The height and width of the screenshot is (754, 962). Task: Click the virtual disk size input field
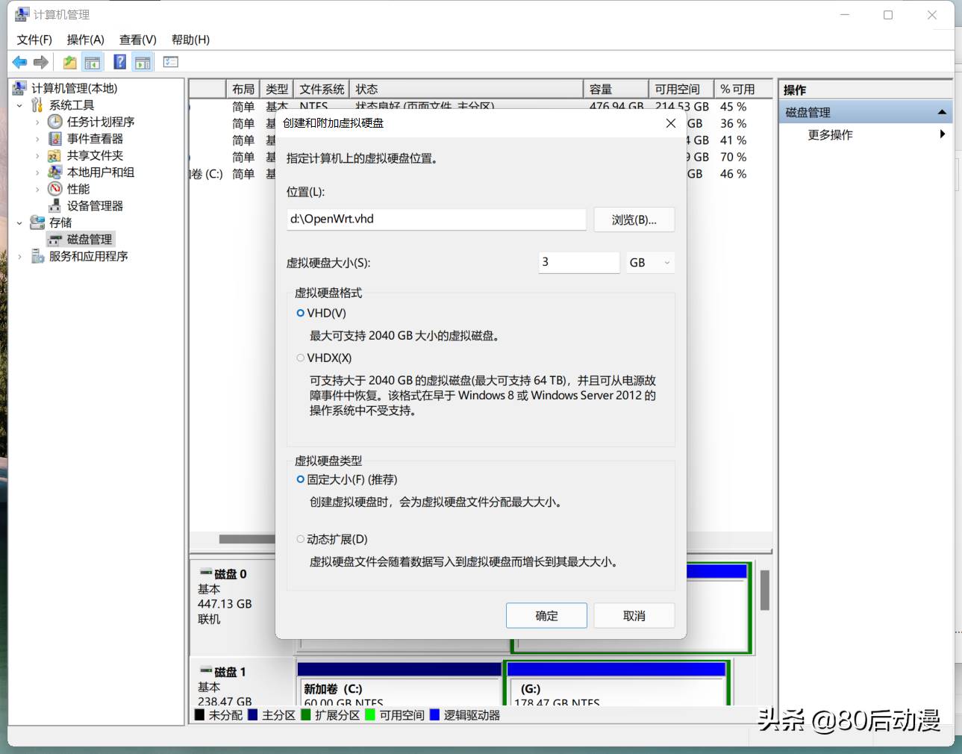pos(579,262)
